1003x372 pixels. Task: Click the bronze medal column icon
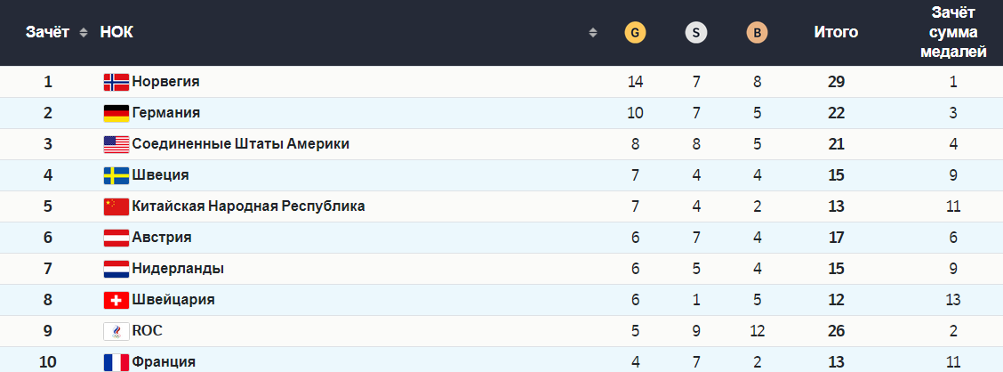[x=757, y=33]
